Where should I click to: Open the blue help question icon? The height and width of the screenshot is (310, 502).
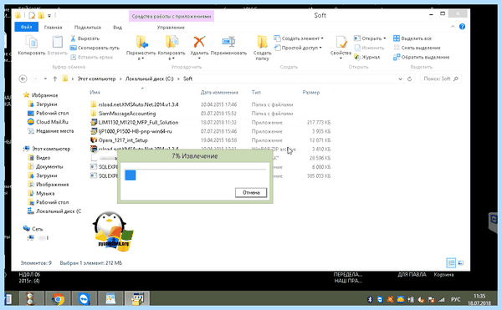[462, 27]
